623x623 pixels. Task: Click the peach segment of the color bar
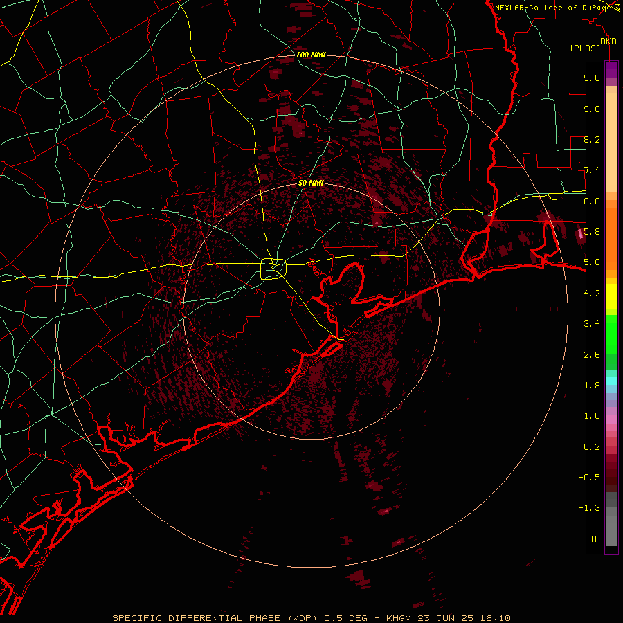click(x=611, y=143)
